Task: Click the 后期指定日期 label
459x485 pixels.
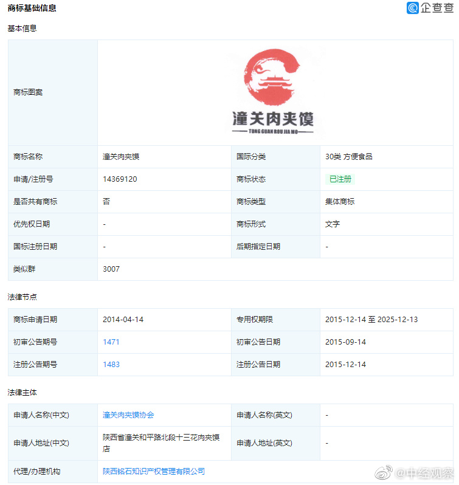Action: click(258, 247)
